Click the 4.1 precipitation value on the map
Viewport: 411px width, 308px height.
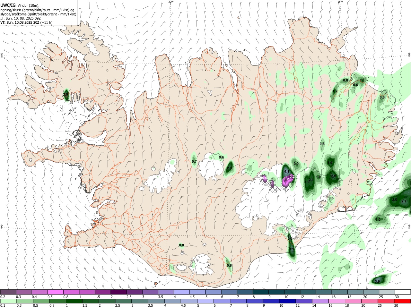tap(287, 172)
